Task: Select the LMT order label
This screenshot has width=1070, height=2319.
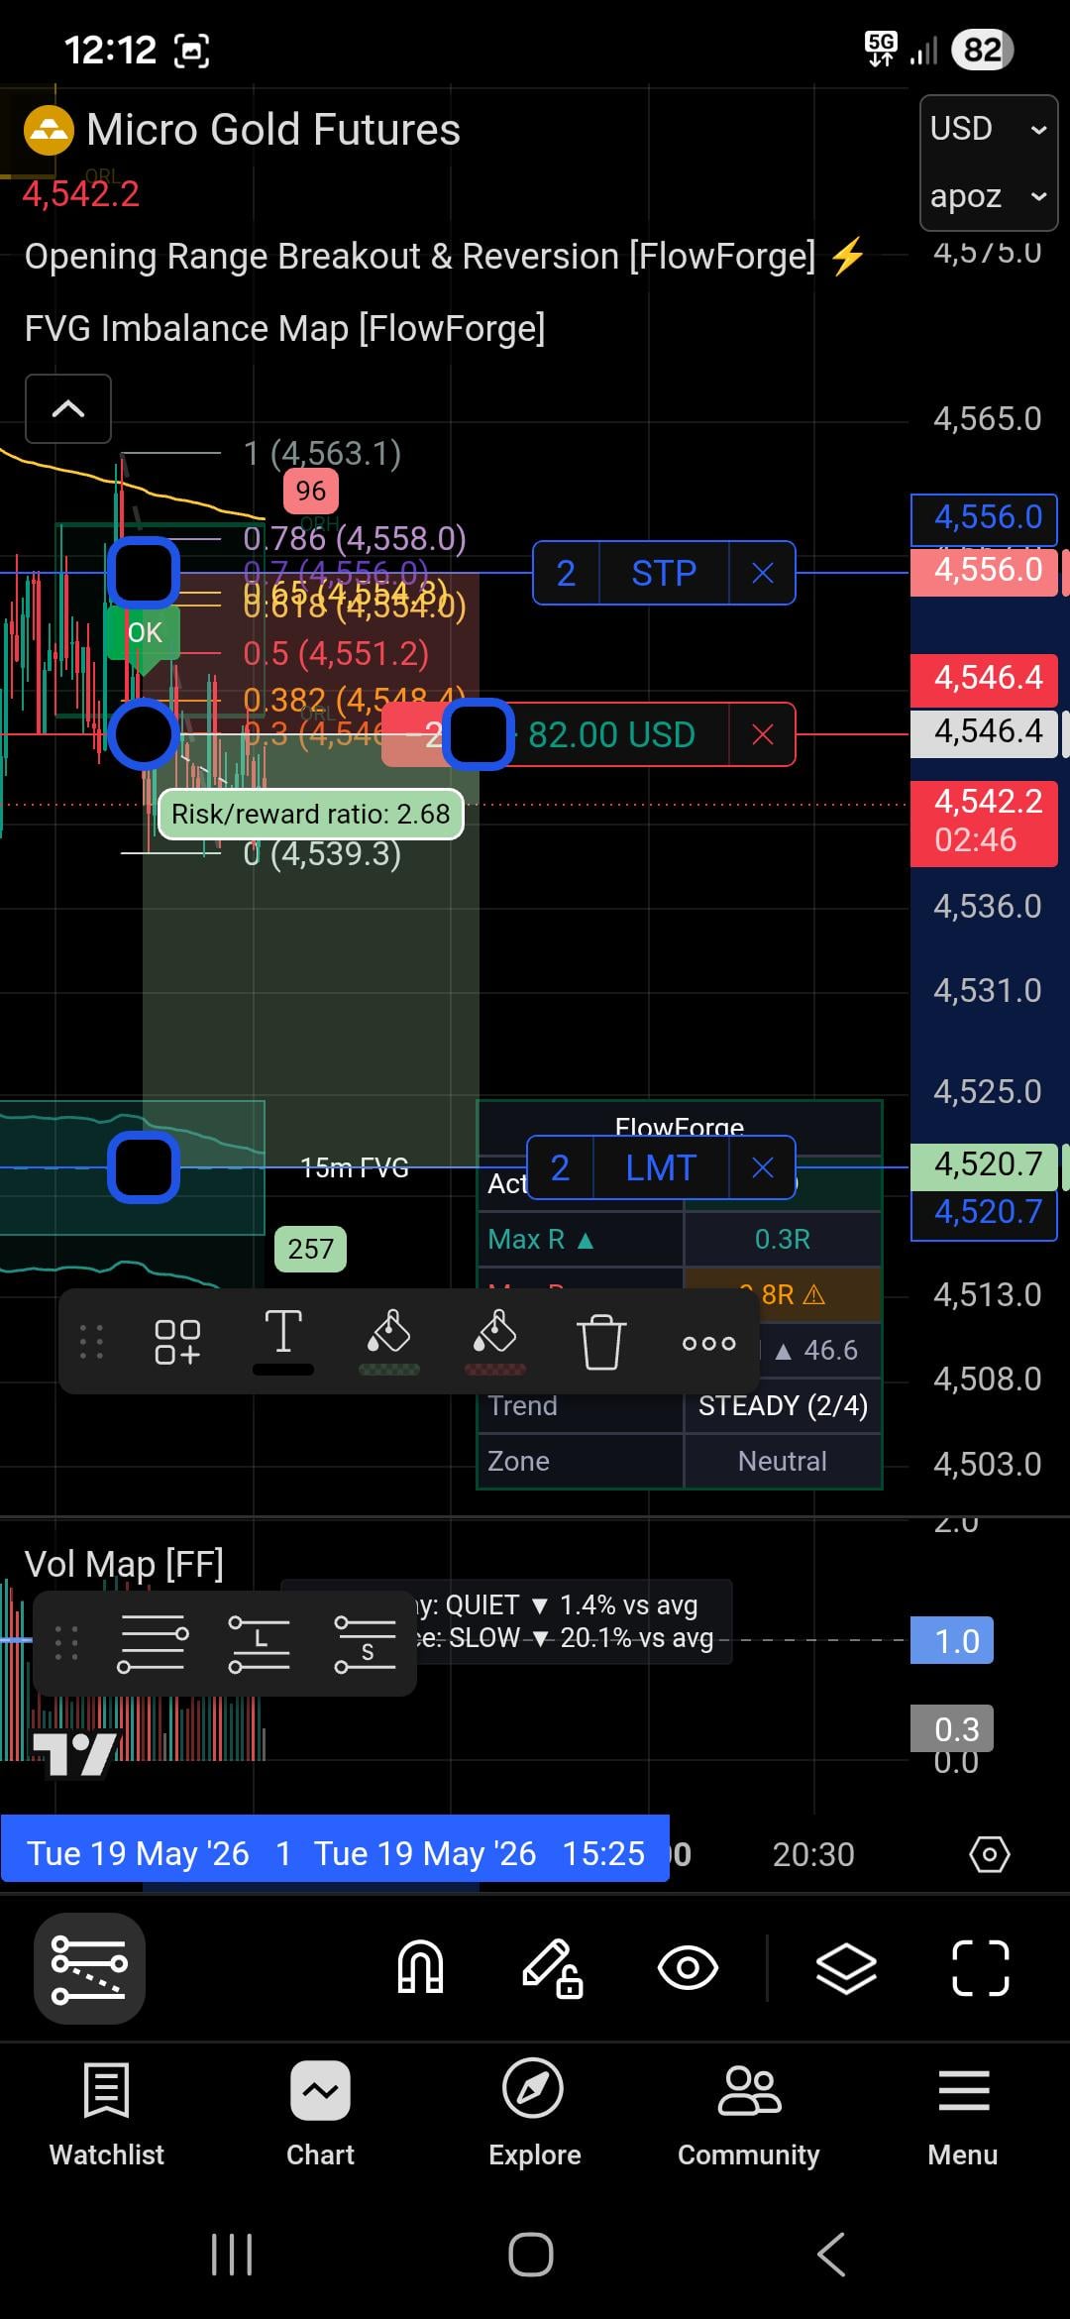Action: 661,1167
